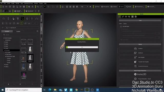Open the Plugins menu
Viewport: 164px width, 92px height.
[41, 3]
